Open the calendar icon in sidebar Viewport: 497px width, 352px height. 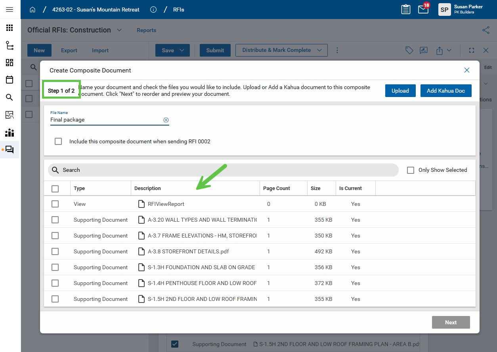[x=10, y=80]
